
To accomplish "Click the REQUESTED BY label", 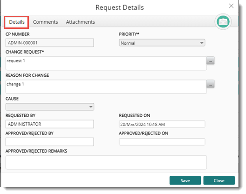I will pos(20,115).
